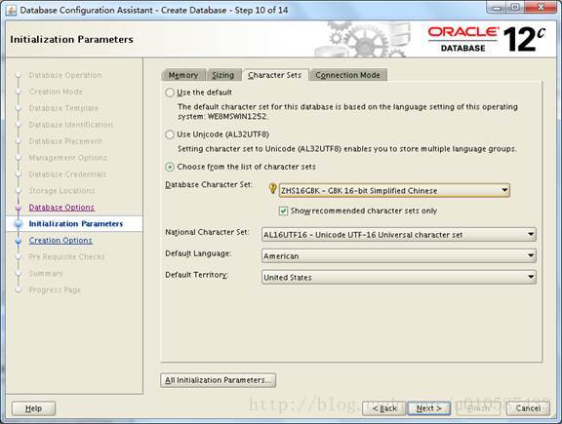Viewport: 562px width, 424px height.
Task: Click All Initialization Parameters button
Action: point(218,380)
